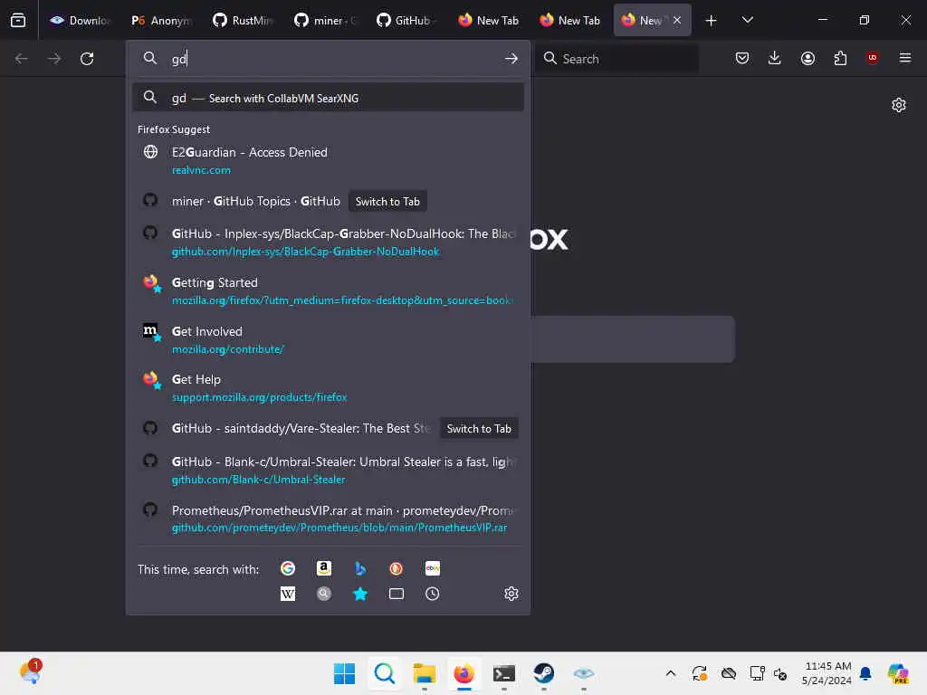The image size is (927, 695).
Task: Search this time with Wikipedia
Action: coord(288,594)
